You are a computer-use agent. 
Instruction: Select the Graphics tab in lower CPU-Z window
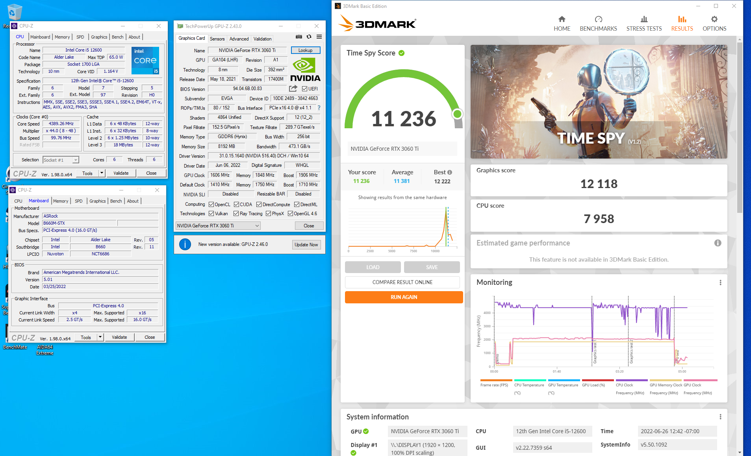97,201
